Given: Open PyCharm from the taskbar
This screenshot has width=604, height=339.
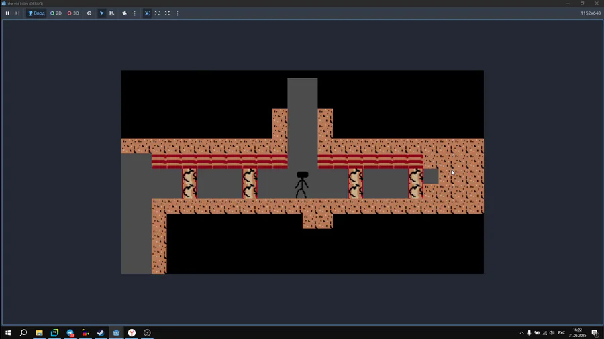Looking at the screenshot, I should tap(54, 332).
